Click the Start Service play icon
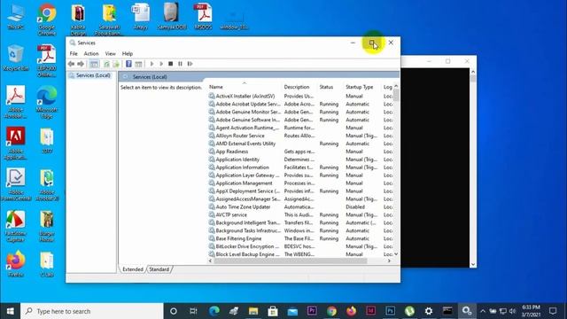The image size is (567, 319). pyautogui.click(x=151, y=64)
